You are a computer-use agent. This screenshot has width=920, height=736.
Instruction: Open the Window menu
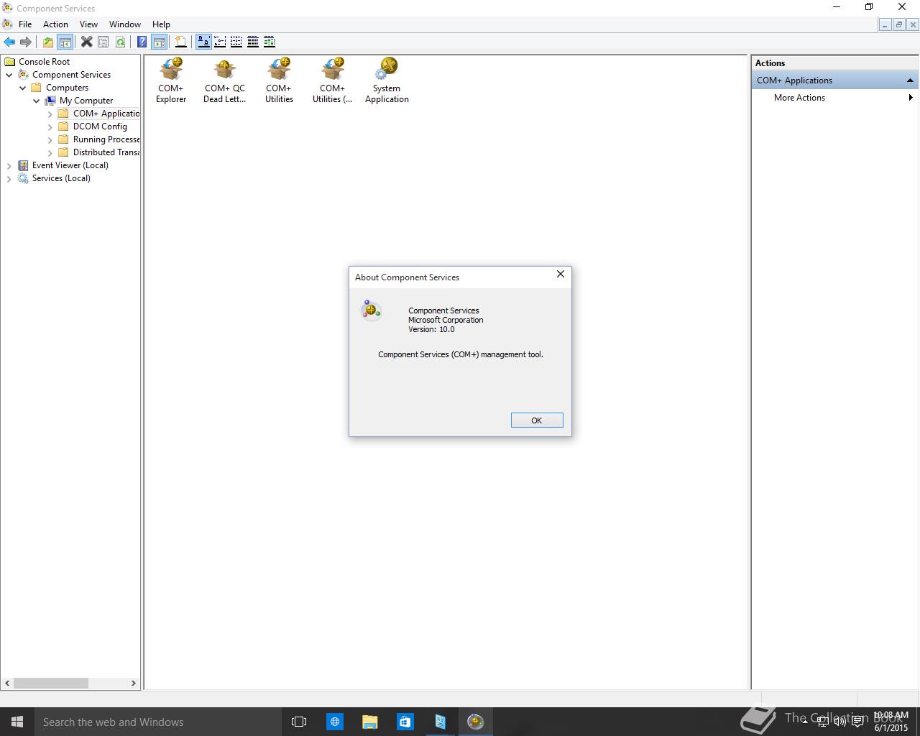[x=125, y=24]
